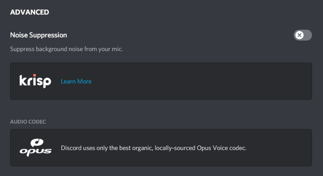Click empty space in the Krisp card
Screen dimensions: 323x176
pyautogui.click(x=196, y=81)
